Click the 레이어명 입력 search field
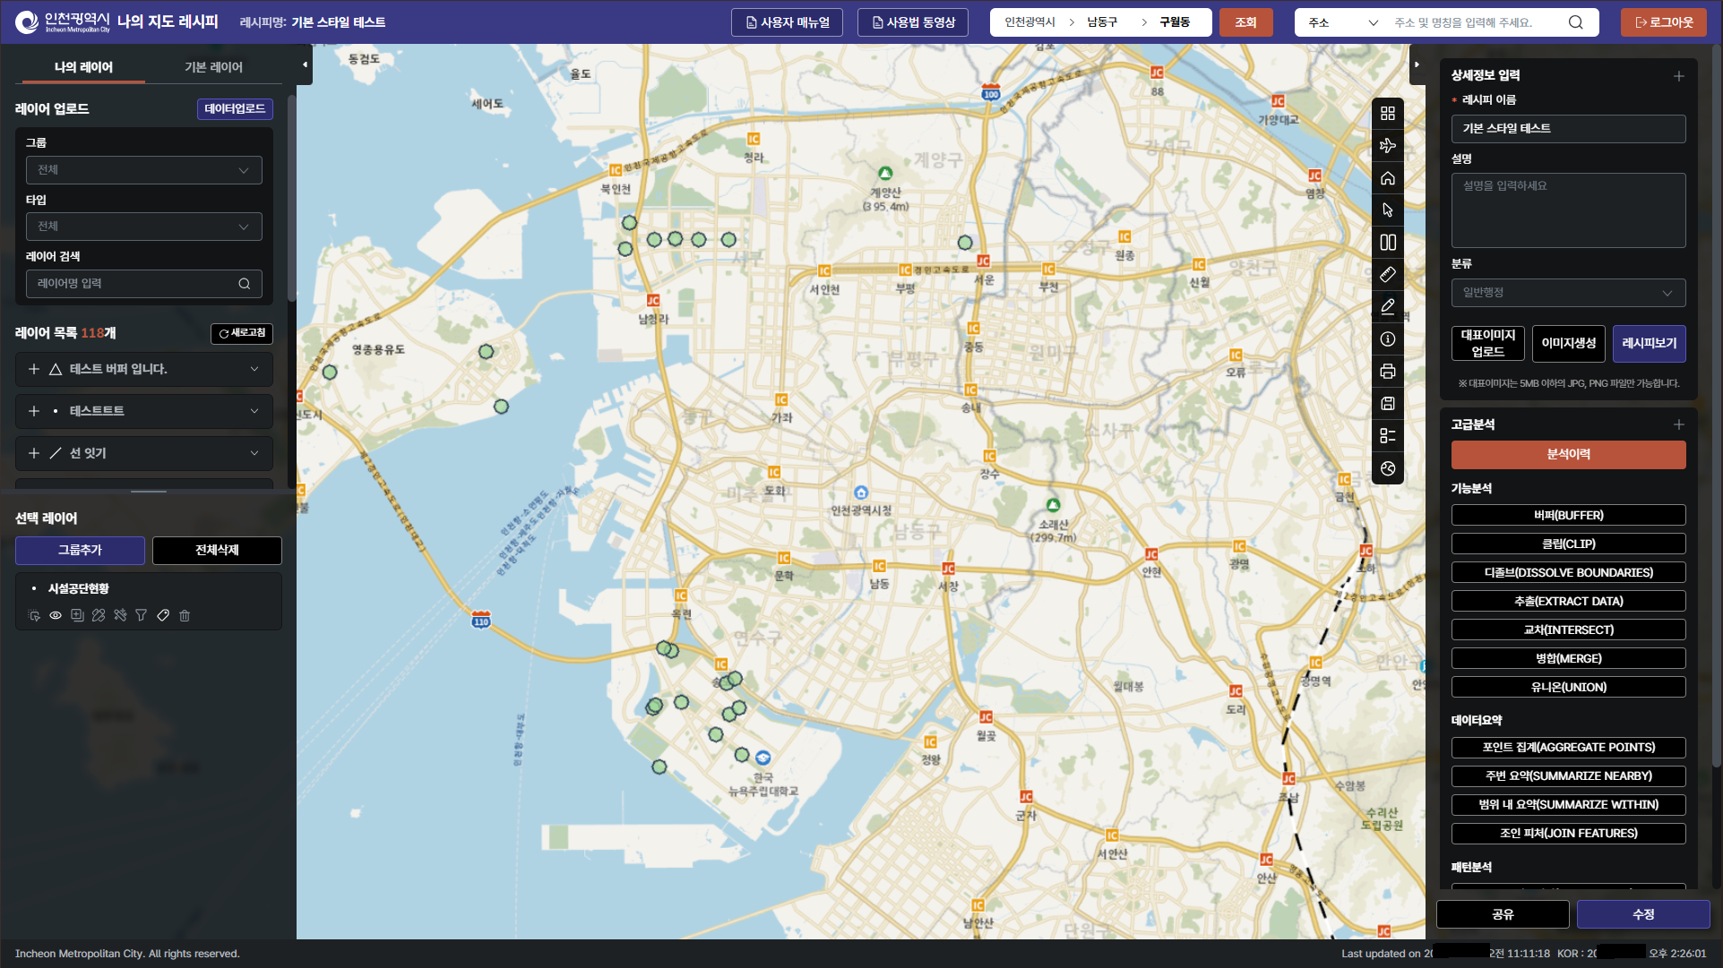This screenshot has width=1723, height=968. coord(134,284)
